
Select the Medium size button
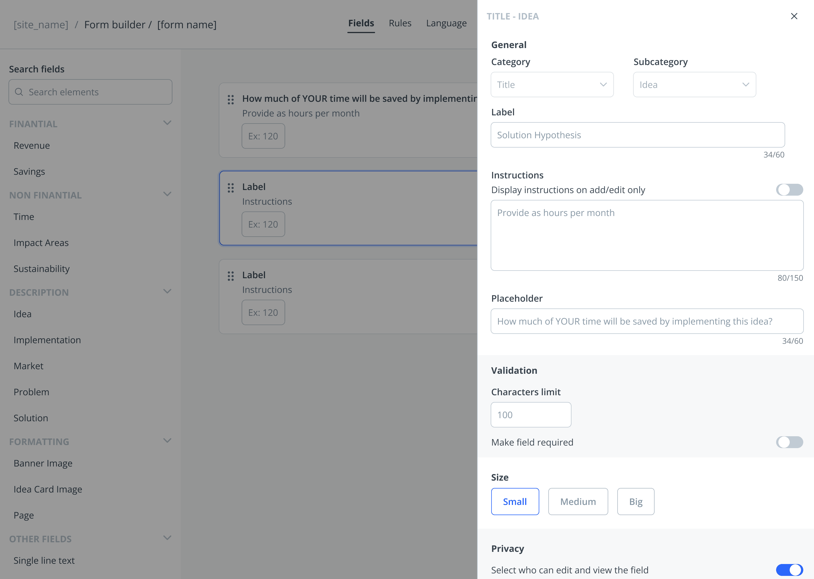click(578, 501)
